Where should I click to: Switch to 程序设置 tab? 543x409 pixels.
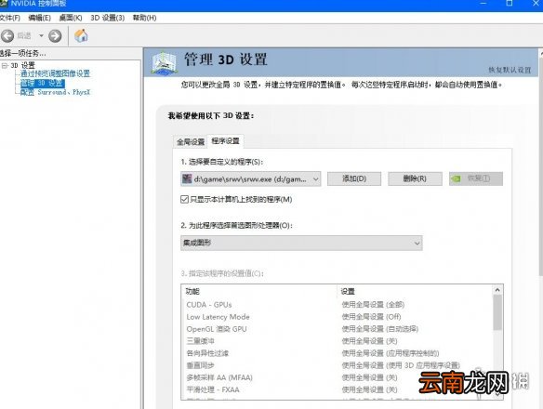225,141
